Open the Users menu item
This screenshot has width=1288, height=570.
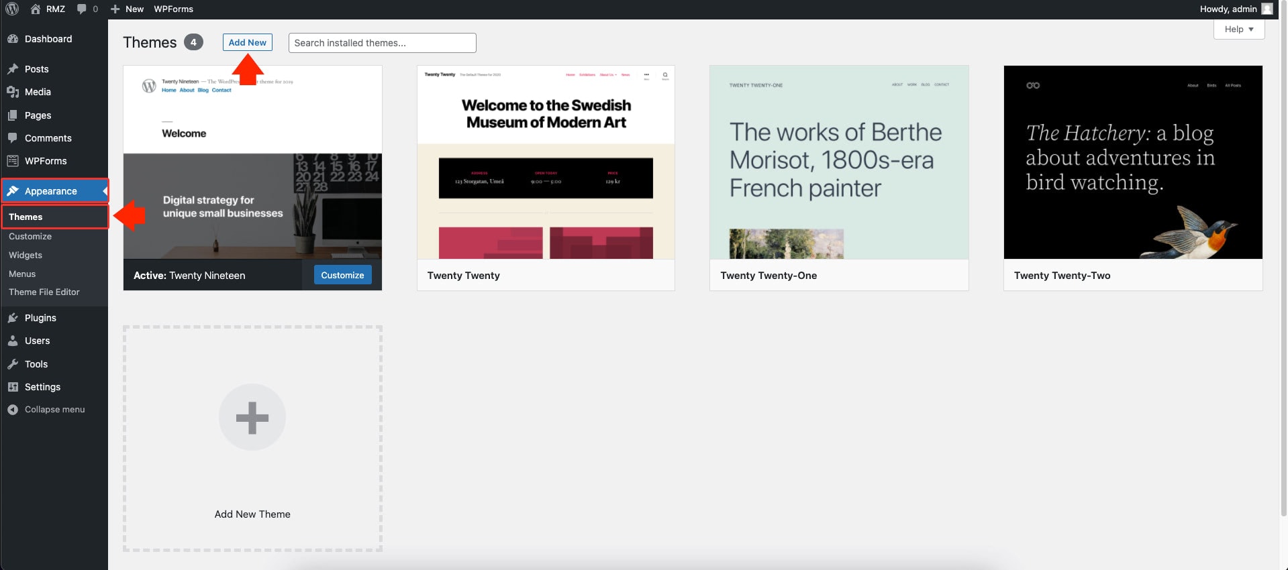point(54,341)
